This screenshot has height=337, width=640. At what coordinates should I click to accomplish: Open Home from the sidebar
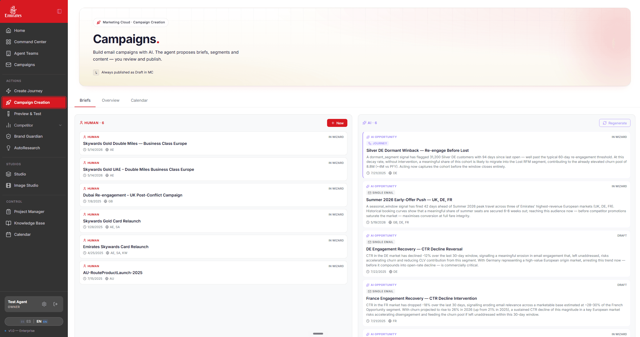(x=34, y=30)
